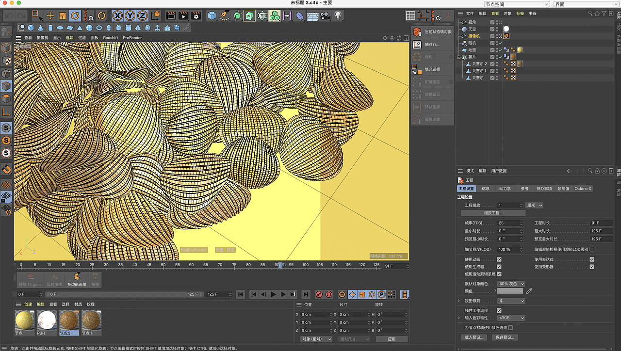Open the 厘米 unit dropdown
Viewport: 621px width, 351px height.
click(534, 206)
